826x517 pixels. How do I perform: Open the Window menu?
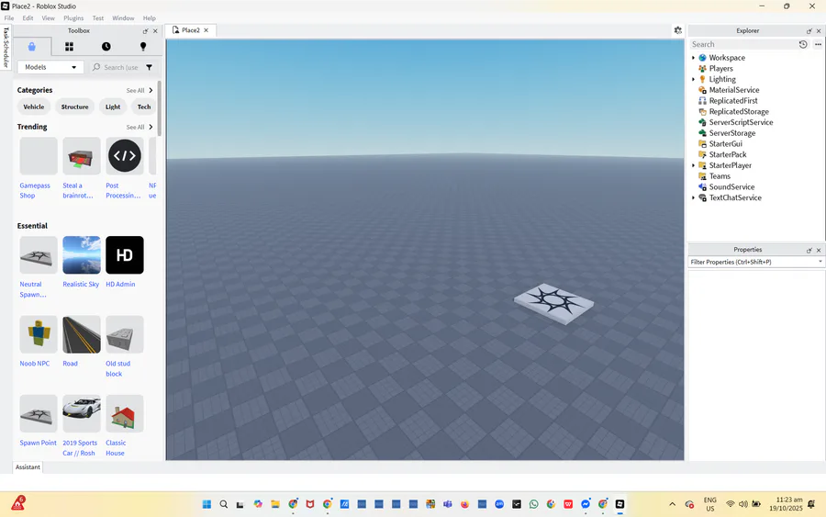click(123, 18)
